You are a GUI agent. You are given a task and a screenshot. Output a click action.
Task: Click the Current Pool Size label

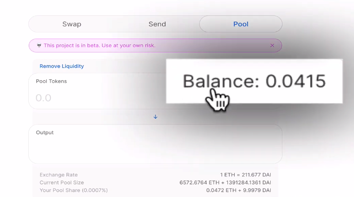click(62, 182)
